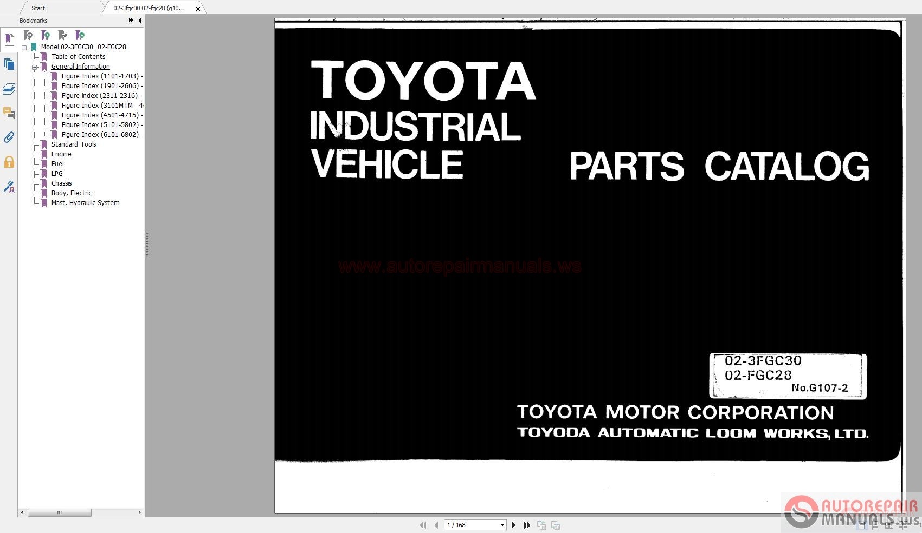Click the bookmarks horizontal scrollbar thumb
This screenshot has height=533, width=922.
[60, 512]
